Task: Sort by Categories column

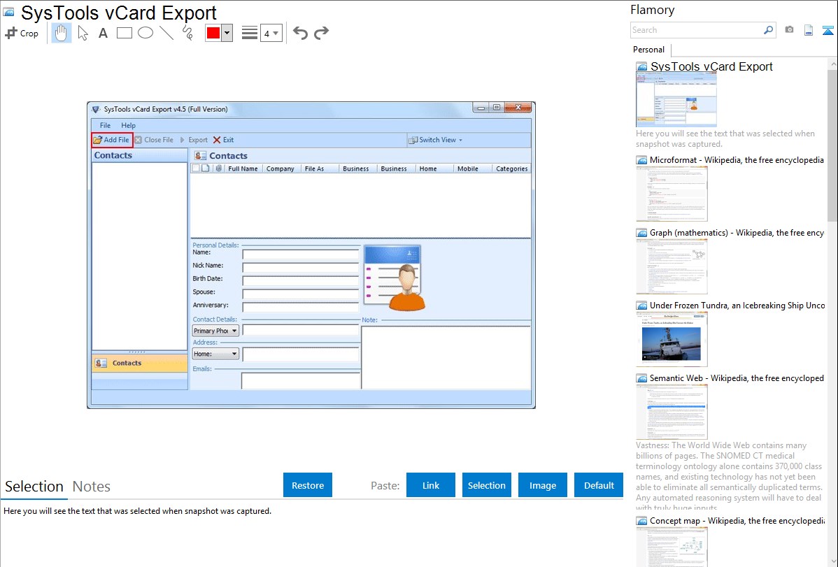Action: [511, 168]
